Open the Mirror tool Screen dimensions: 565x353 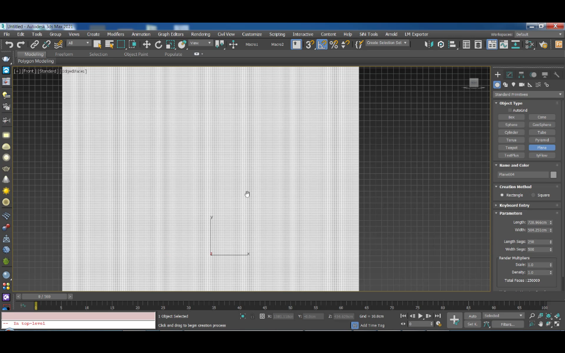pyautogui.click(x=428, y=44)
